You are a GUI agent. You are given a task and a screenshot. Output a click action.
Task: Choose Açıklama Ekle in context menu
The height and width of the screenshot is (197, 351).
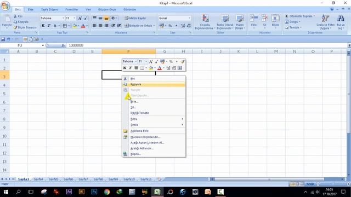(154, 131)
